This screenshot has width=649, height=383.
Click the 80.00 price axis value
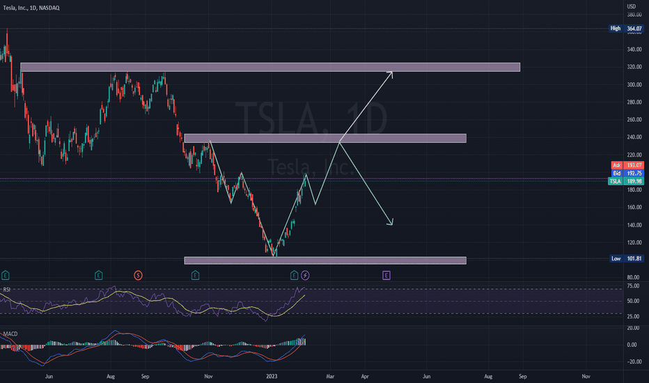(x=633, y=277)
